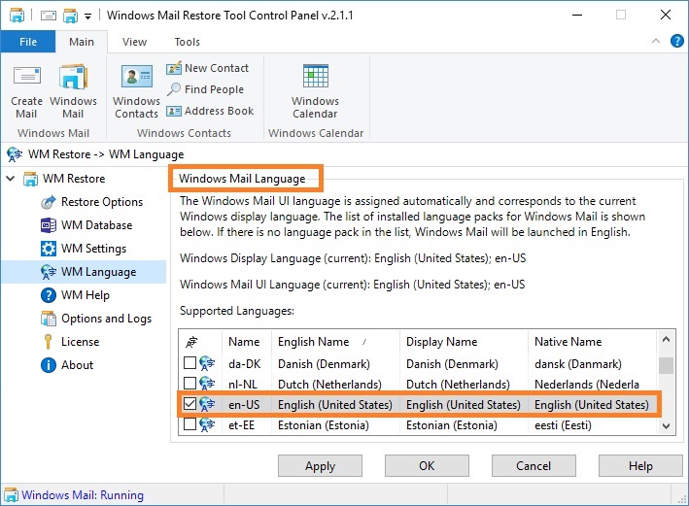The image size is (689, 506).
Task: Click the language list scrollbar thumb
Action: tap(667, 365)
